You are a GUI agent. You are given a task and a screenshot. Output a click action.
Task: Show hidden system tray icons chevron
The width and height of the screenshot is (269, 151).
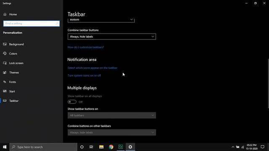tap(233, 147)
